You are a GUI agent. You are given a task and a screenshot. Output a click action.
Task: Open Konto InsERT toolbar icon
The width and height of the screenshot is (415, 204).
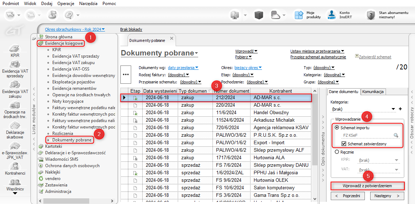[331, 15]
